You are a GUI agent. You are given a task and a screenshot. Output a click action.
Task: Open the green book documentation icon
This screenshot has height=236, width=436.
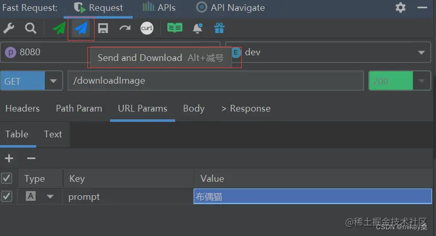175,28
